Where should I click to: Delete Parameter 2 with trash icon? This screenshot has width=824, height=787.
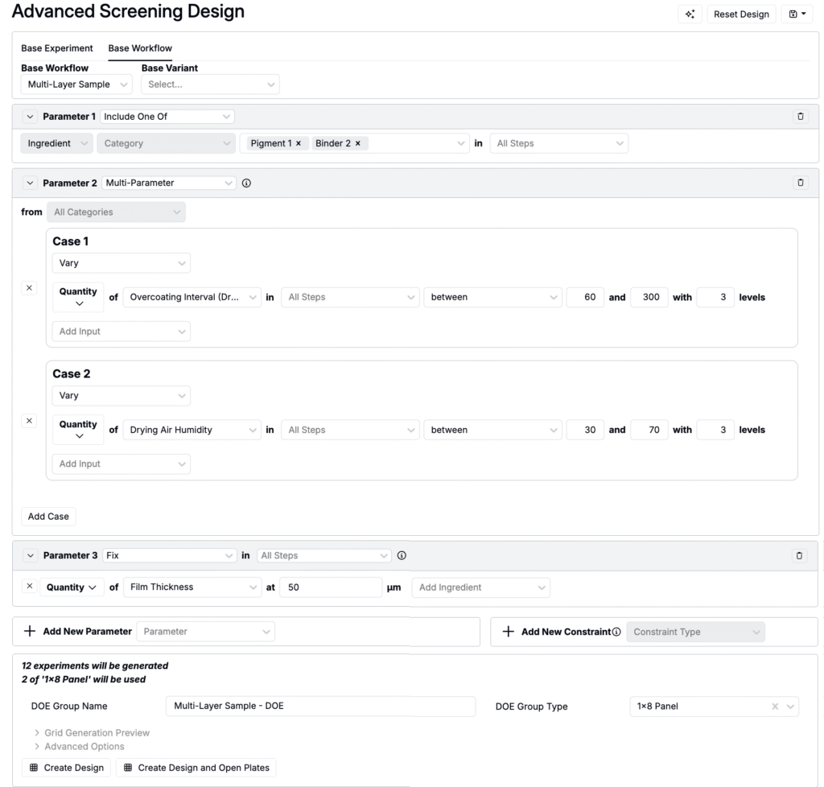pos(800,183)
